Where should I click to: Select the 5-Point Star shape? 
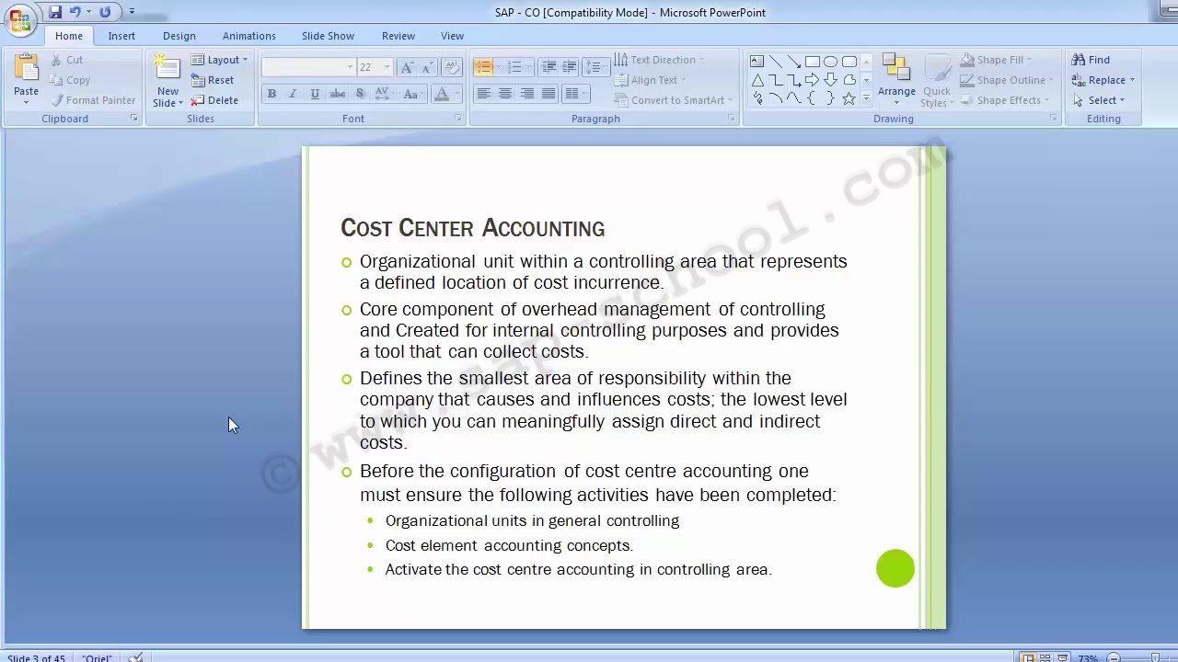coord(849,98)
